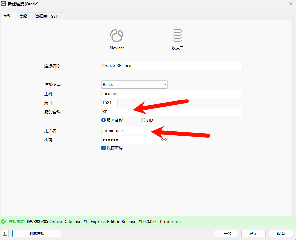Viewport: 296px width, 240px height.
Task: Click the green connection success check icon
Action: (x=3, y=221)
